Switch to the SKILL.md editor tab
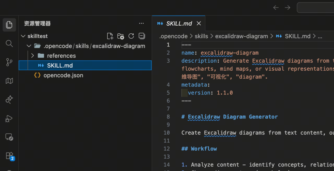This screenshot has height=171, width=334. (179, 23)
